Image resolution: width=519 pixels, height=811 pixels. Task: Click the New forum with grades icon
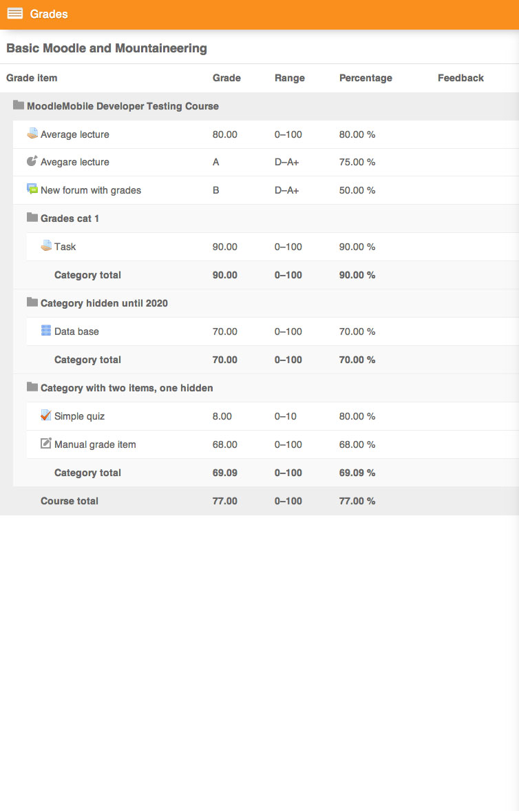pos(32,189)
